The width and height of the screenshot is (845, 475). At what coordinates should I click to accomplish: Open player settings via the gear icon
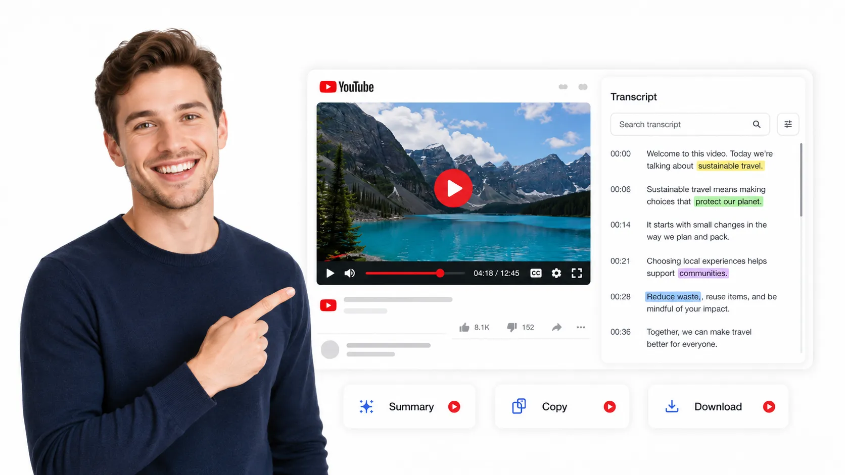pos(556,273)
